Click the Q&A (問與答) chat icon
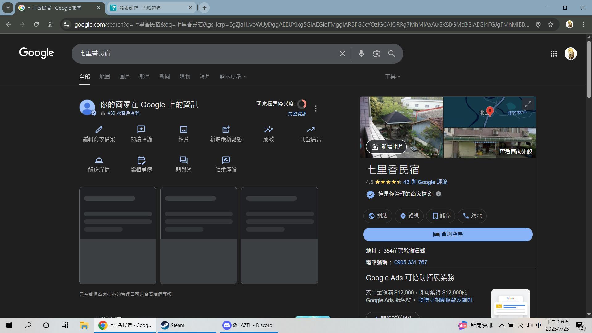 tap(183, 160)
